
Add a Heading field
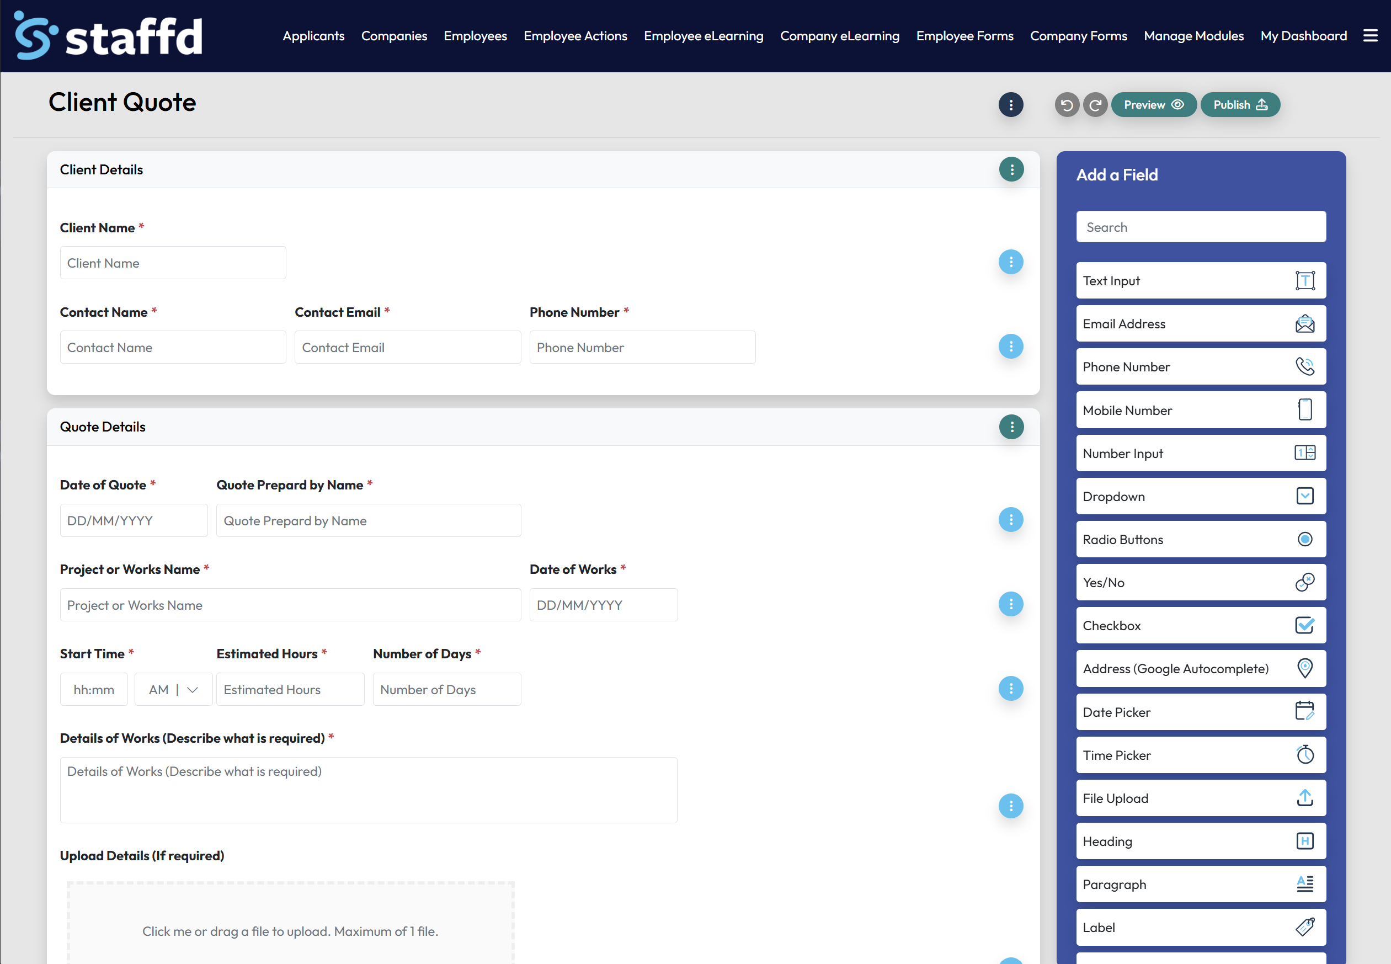(x=1201, y=841)
